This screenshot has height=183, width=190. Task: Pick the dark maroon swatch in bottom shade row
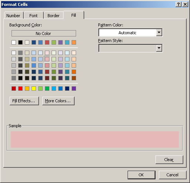47,78
